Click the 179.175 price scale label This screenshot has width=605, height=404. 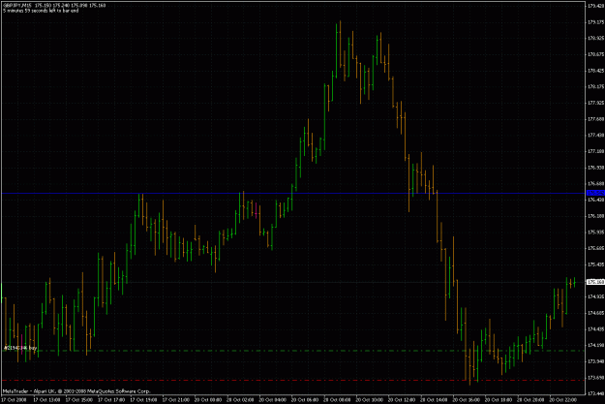point(595,22)
